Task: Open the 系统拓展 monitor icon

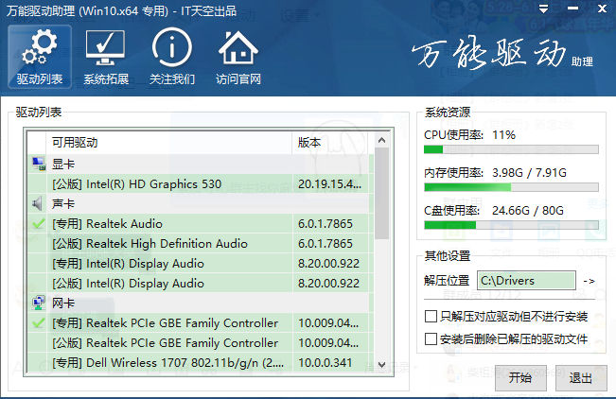Action: 105,48
